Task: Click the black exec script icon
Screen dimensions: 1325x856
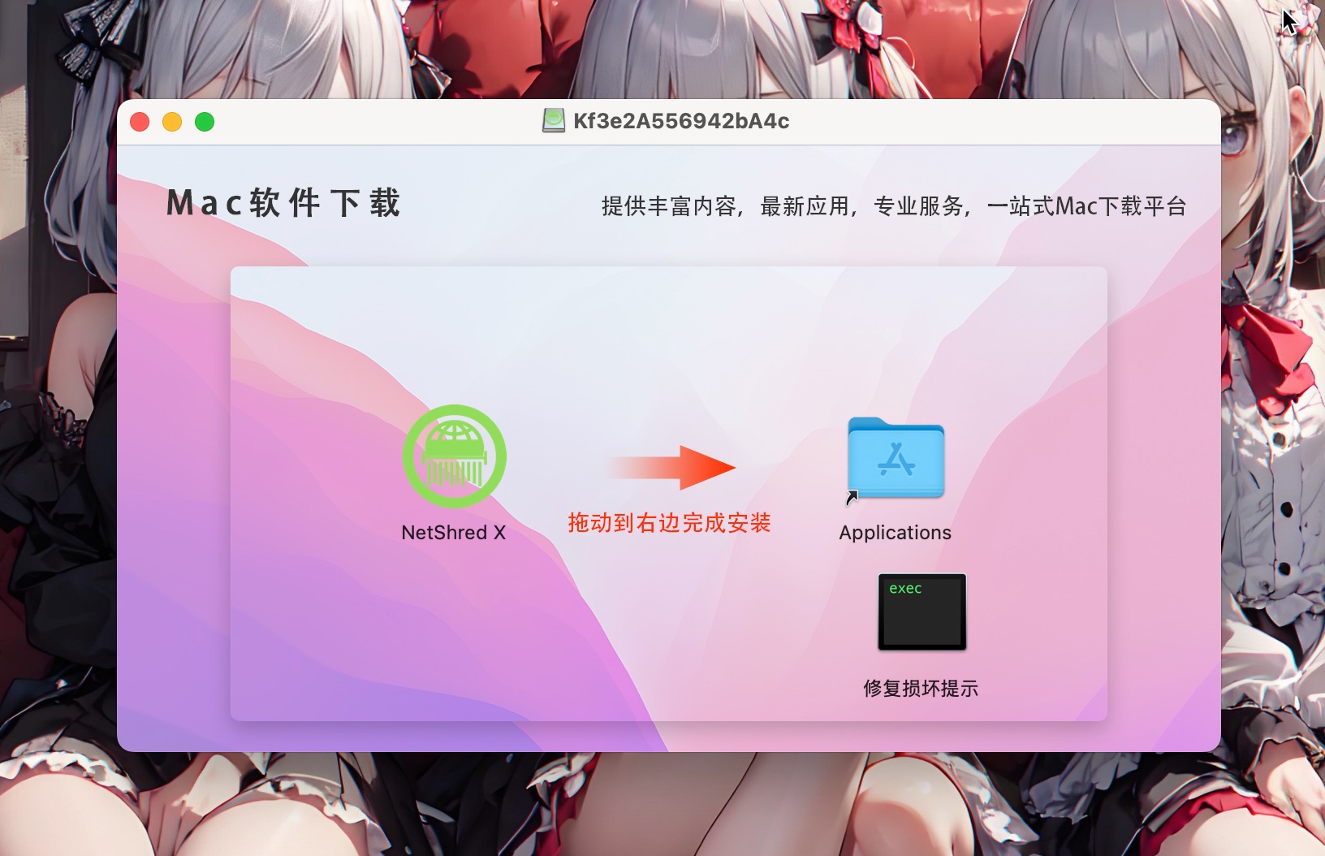Action: pos(921,612)
